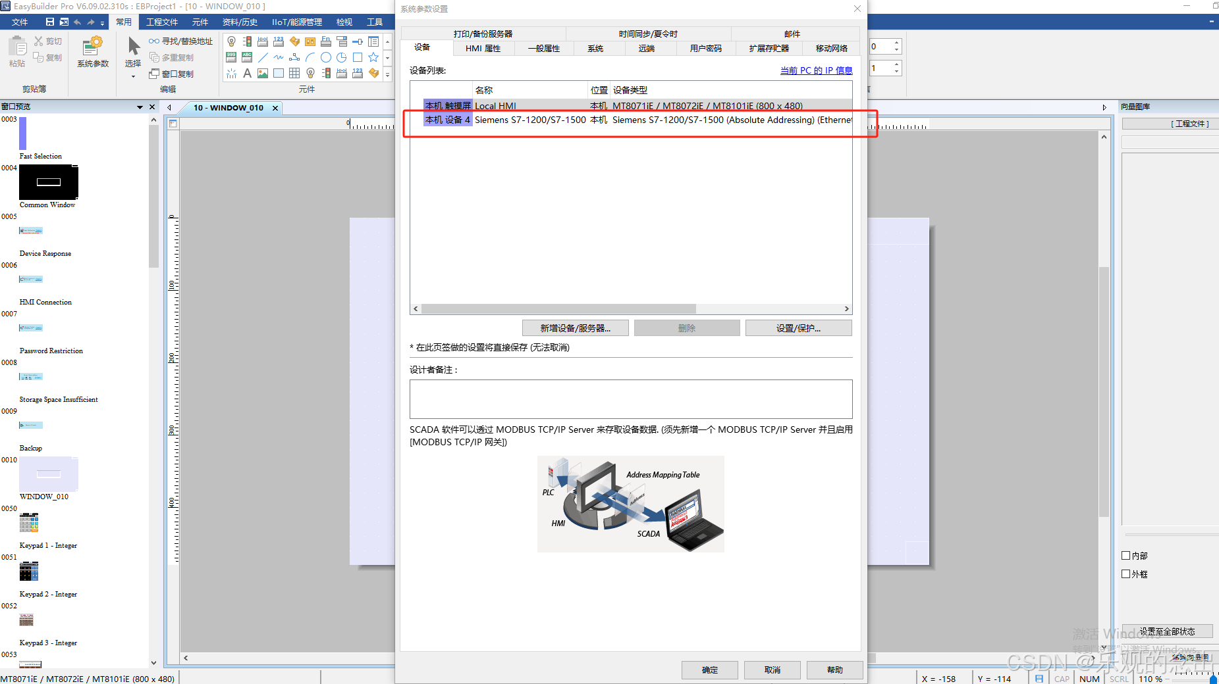Switch to the 资料/历史 ribbon tab
1219x684 pixels.
click(x=240, y=22)
